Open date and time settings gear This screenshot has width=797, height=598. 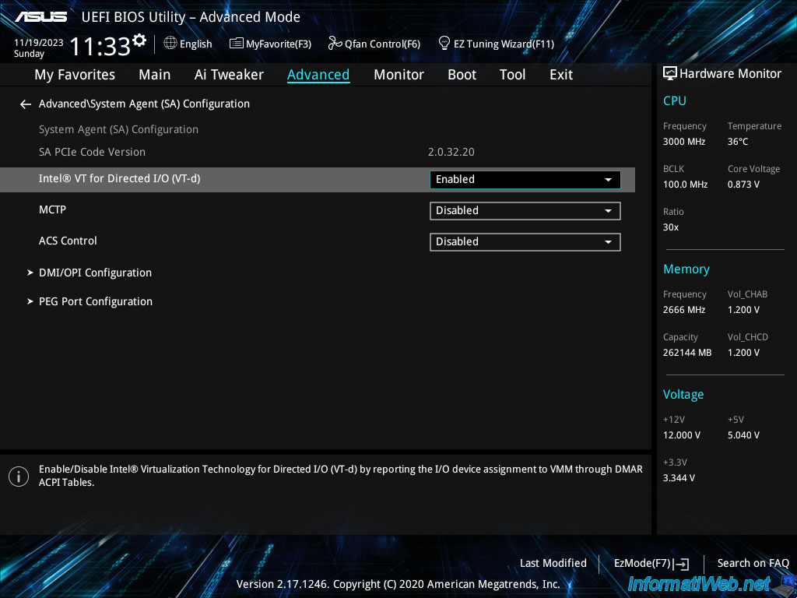click(139, 40)
